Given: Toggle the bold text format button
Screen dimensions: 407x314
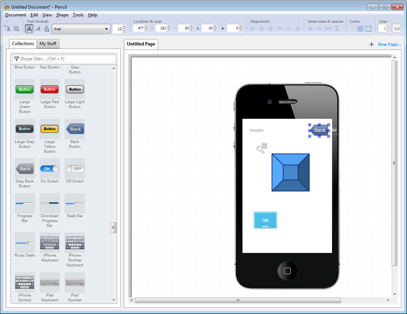Looking at the screenshot, I should point(29,29).
